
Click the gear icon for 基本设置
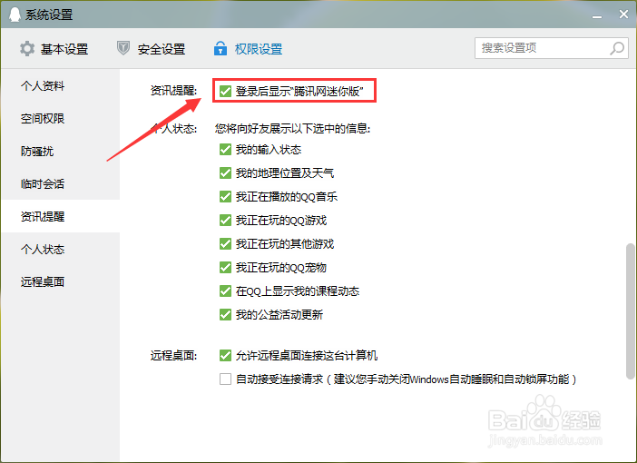click(x=27, y=49)
